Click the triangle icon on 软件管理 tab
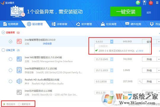The image size is (160, 107). 78,24
